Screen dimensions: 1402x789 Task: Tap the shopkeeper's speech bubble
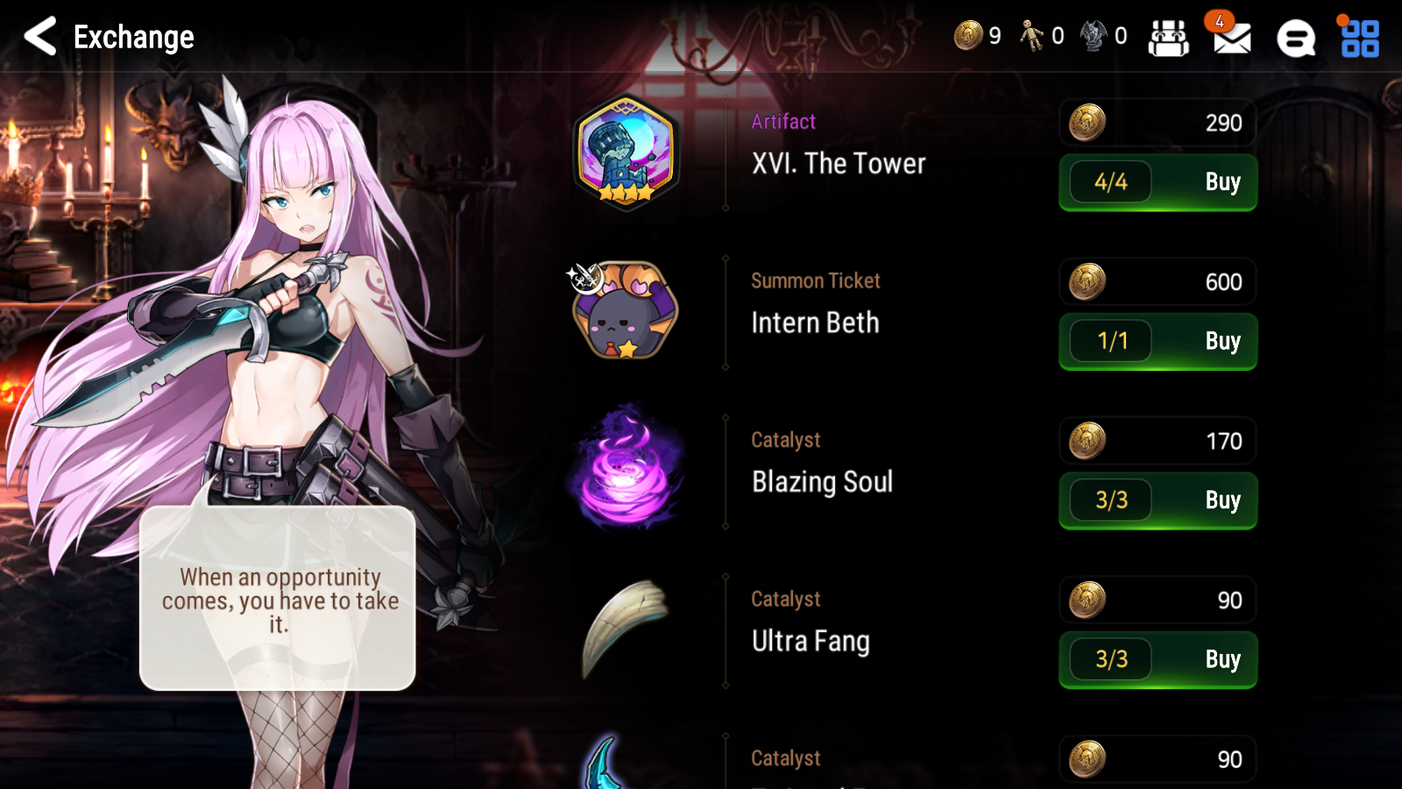277,598
